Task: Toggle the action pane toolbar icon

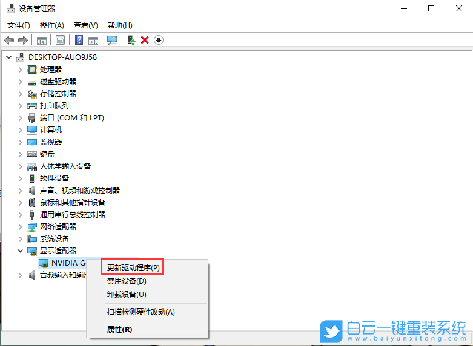Action: pos(93,40)
